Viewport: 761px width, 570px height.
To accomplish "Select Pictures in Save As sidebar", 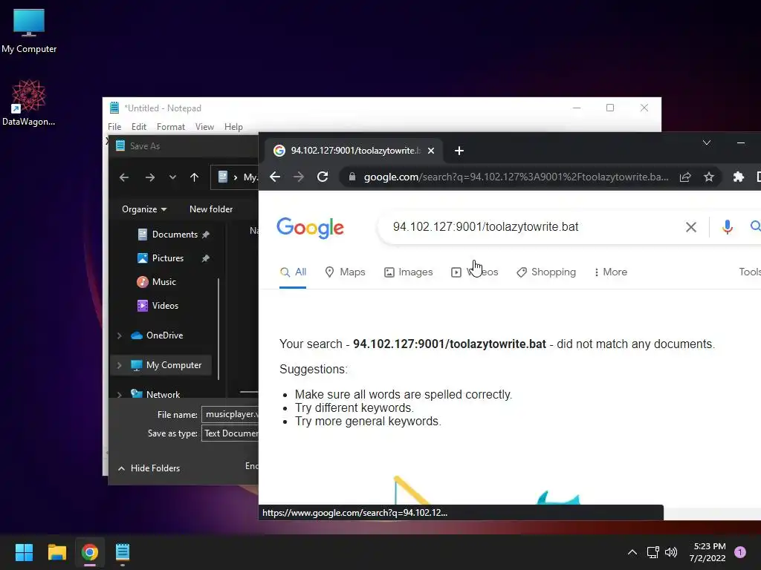I will point(161,258).
